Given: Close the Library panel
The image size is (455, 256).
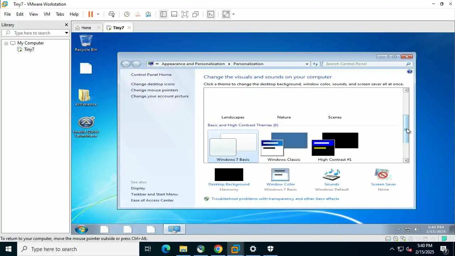Looking at the screenshot, I should pyautogui.click(x=66, y=25).
